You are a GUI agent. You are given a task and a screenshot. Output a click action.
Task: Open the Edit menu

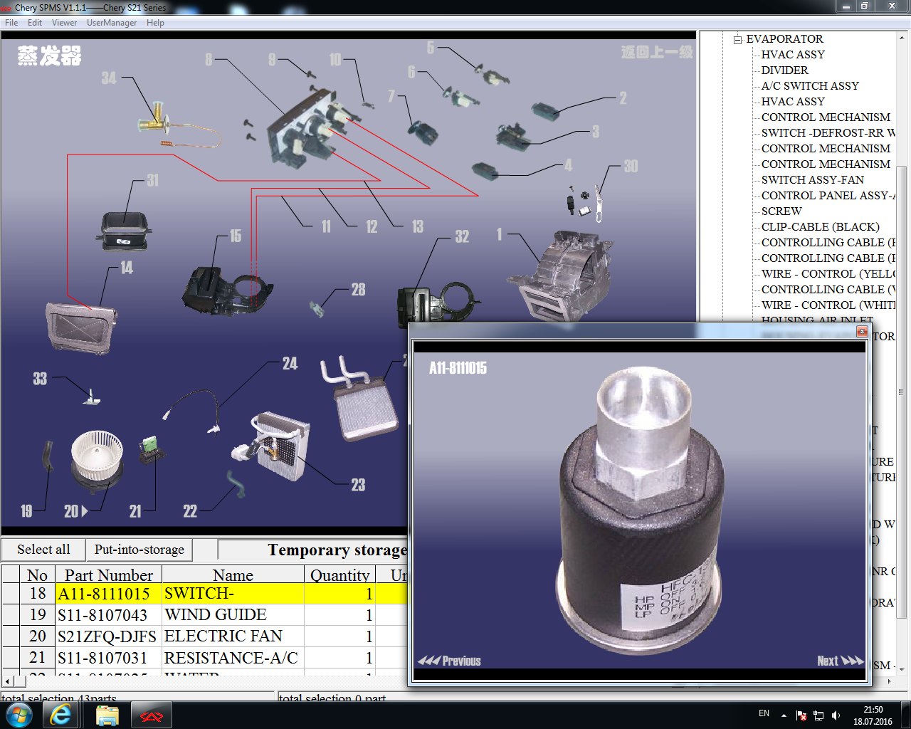(35, 23)
